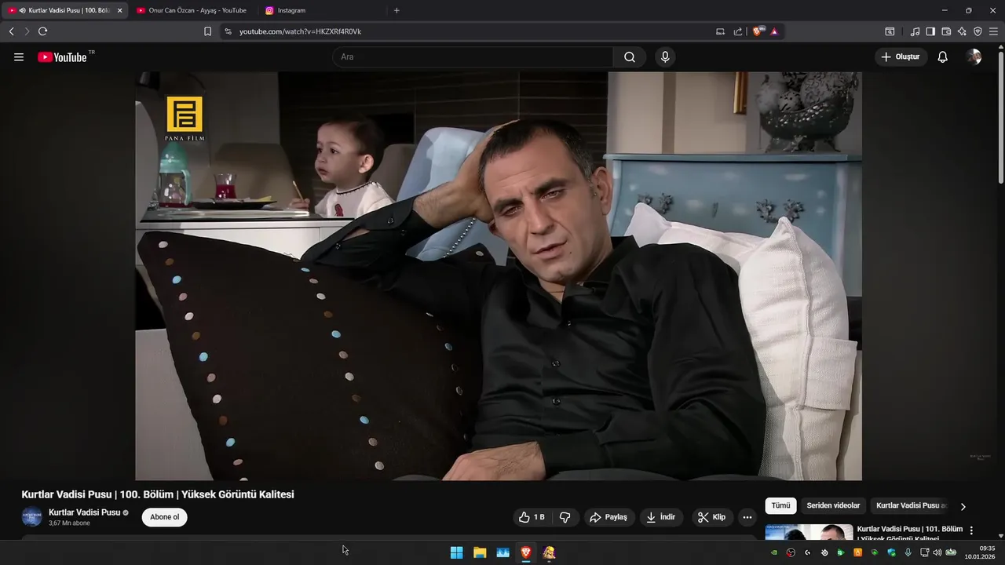Cast or install app icon in address bar
Screen dimensions: 1005x565
(x=721, y=31)
